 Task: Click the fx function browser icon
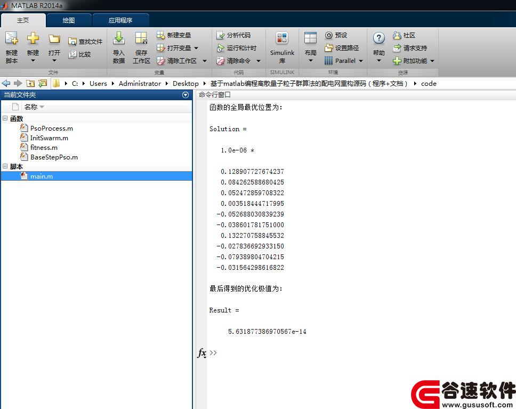tap(201, 353)
